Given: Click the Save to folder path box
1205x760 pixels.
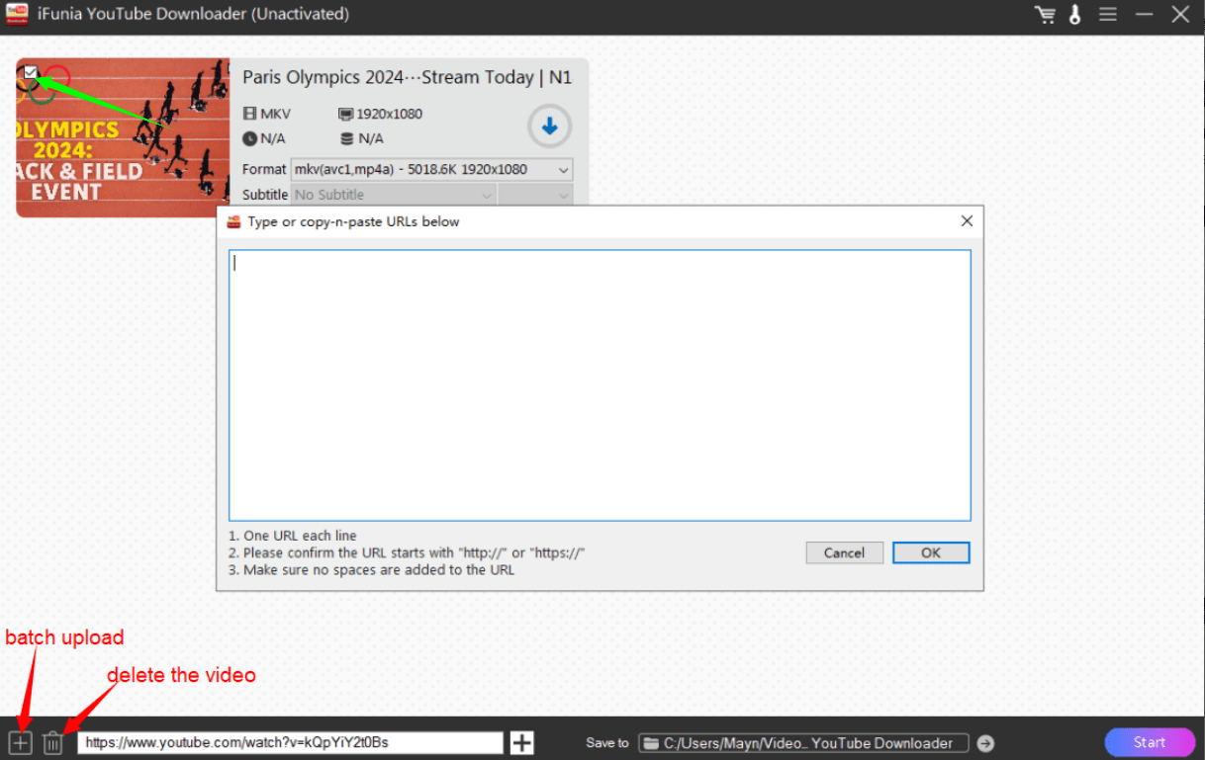Looking at the screenshot, I should (x=802, y=743).
